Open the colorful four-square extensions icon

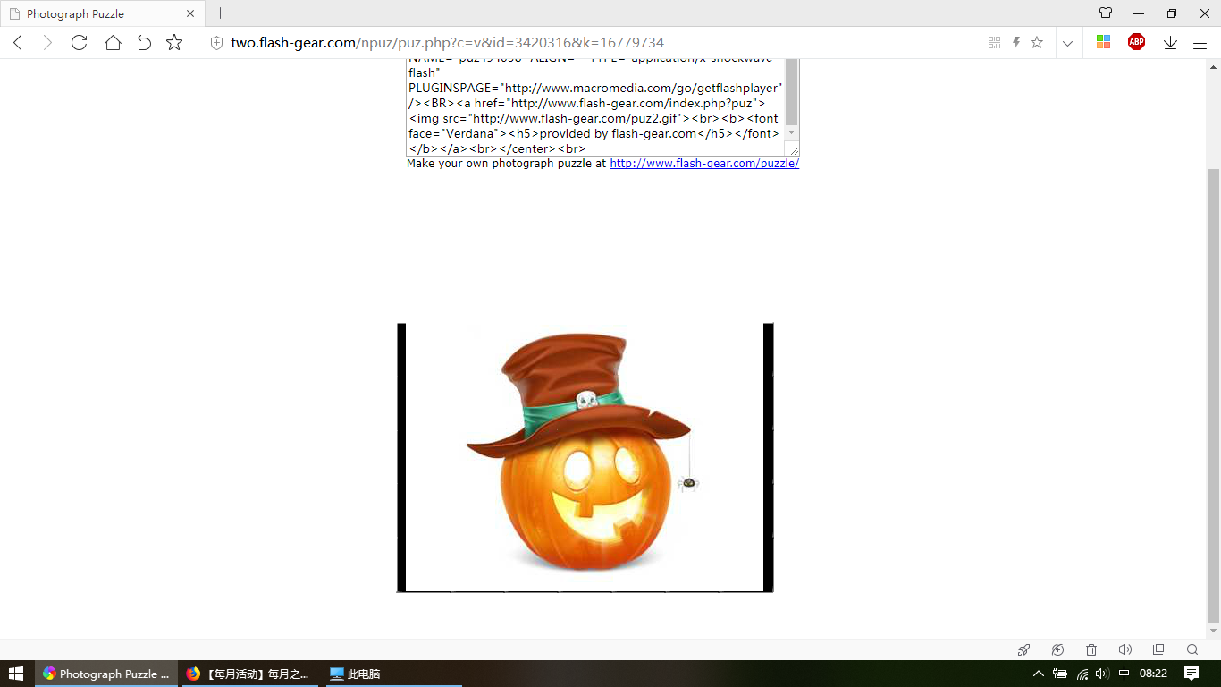click(1103, 42)
